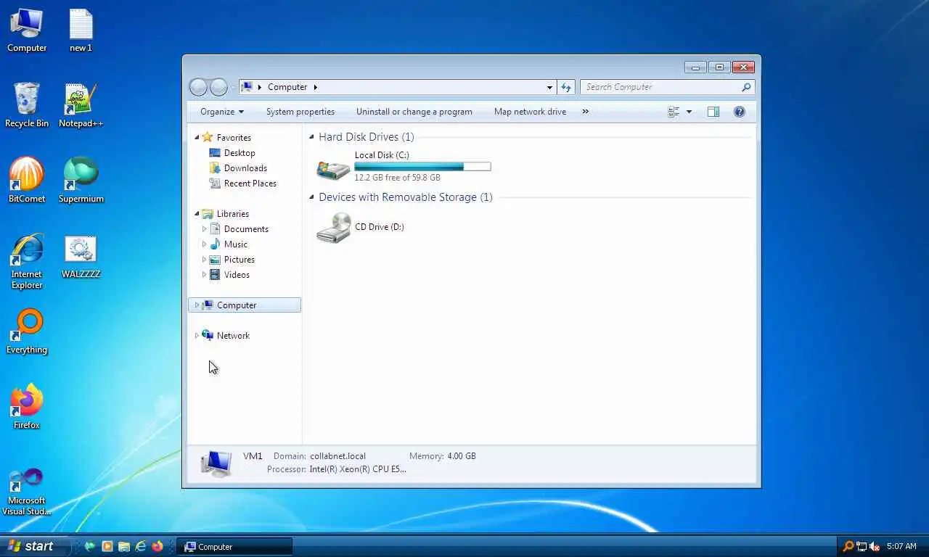Collapse the Favorites group
Viewport: 929px width, 557px height.
197,137
